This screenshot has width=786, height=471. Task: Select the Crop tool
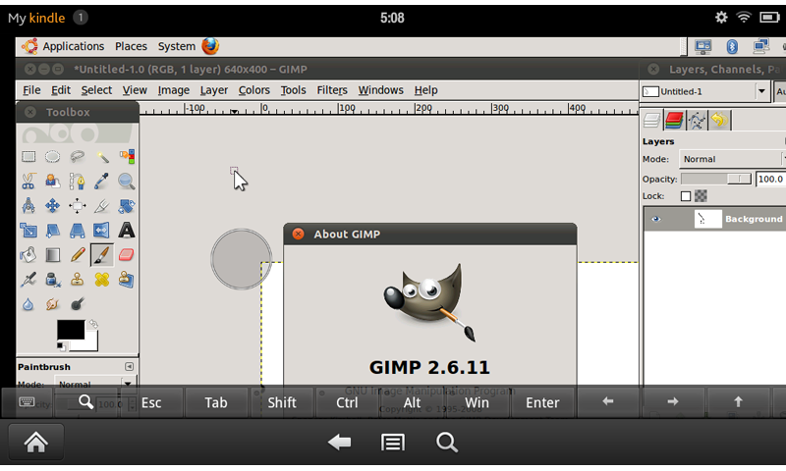coord(102,206)
